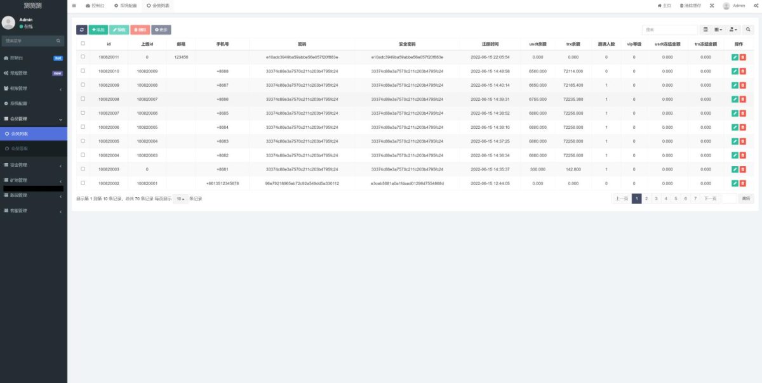Collapse the 会员管理 sidebar menu

[34, 119]
